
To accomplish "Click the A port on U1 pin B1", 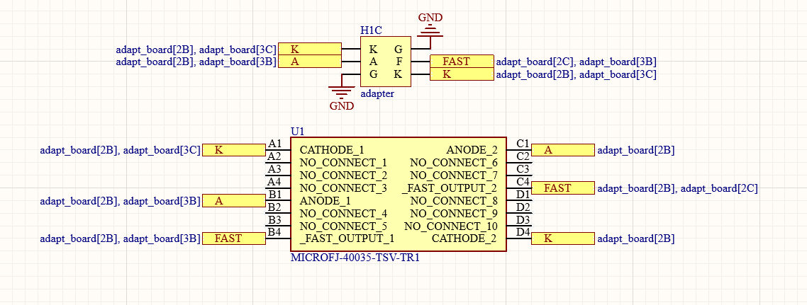I will [233, 201].
